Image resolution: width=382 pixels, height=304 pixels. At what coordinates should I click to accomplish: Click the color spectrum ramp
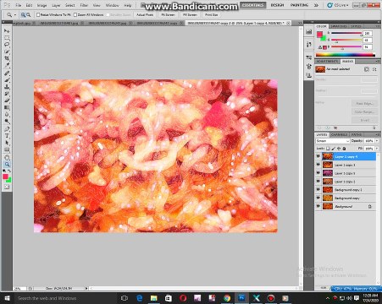[346, 55]
